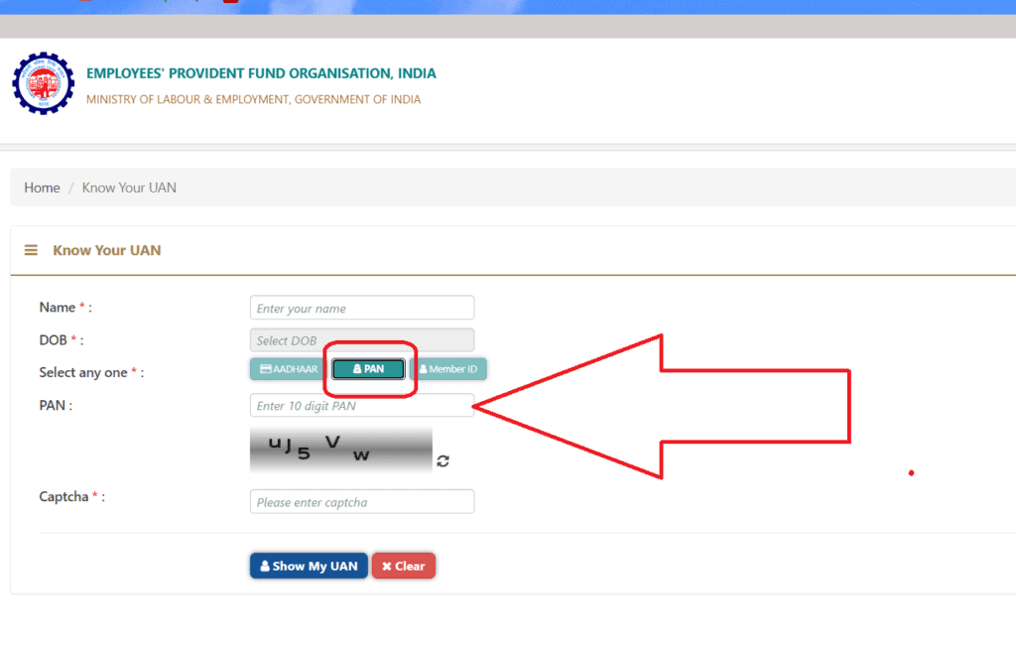Focus the 10 digit PAN field
1016x650 pixels.
pyautogui.click(x=362, y=406)
